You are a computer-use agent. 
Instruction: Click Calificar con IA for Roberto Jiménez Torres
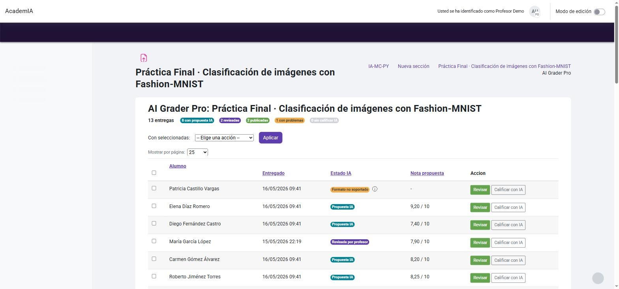[508, 278]
